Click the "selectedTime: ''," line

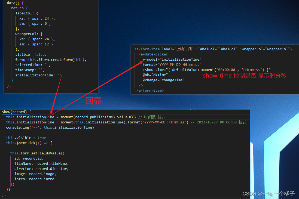(33, 65)
